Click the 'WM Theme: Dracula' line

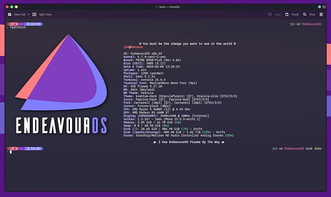(x=139, y=93)
